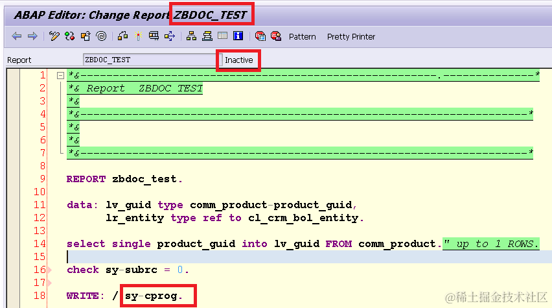Activate the program with the wand icon
The image size is (552, 308).
click(x=138, y=36)
